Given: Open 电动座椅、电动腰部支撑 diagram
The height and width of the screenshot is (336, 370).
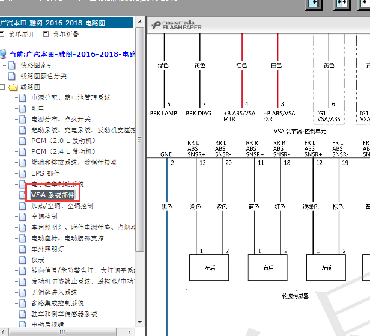Looking at the screenshot, I should (67, 238).
